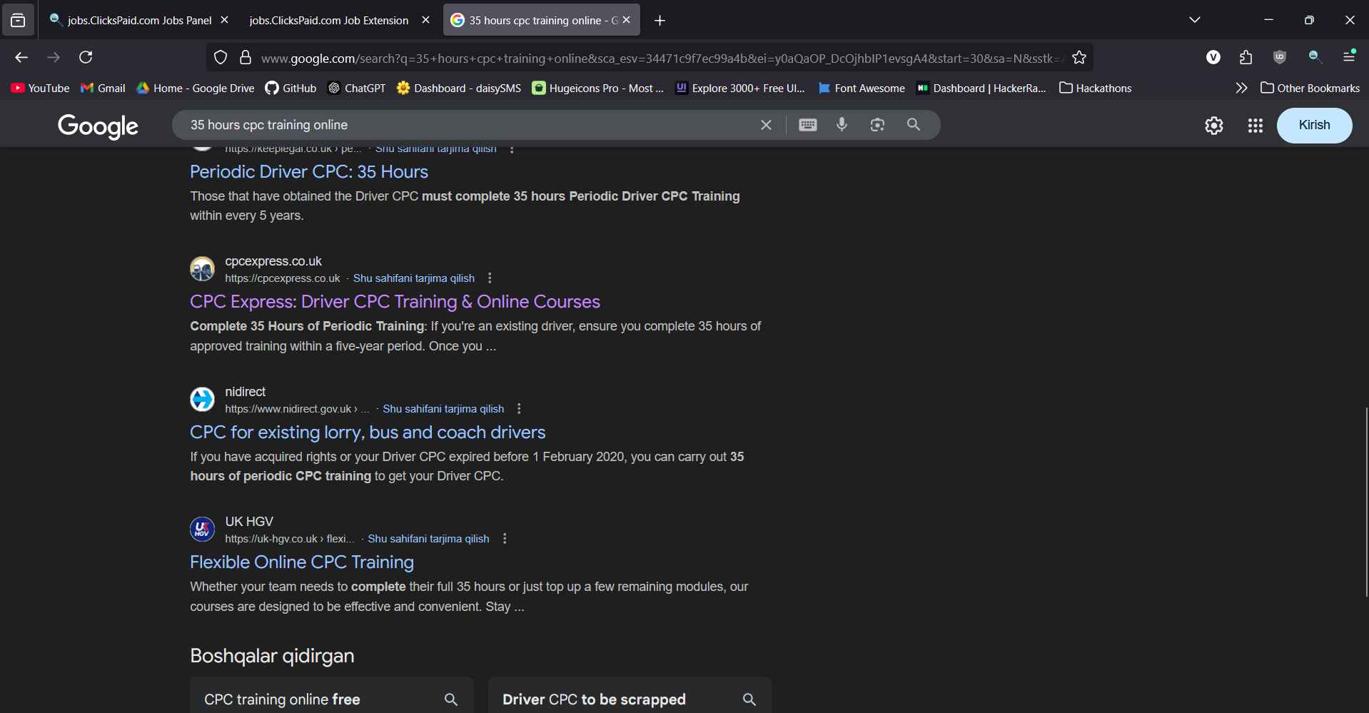Open more options for UK HGV result
This screenshot has height=713, width=1369.
coord(505,539)
